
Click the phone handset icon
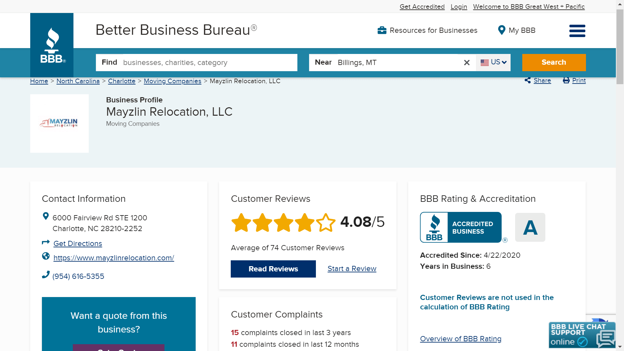pyautogui.click(x=46, y=275)
